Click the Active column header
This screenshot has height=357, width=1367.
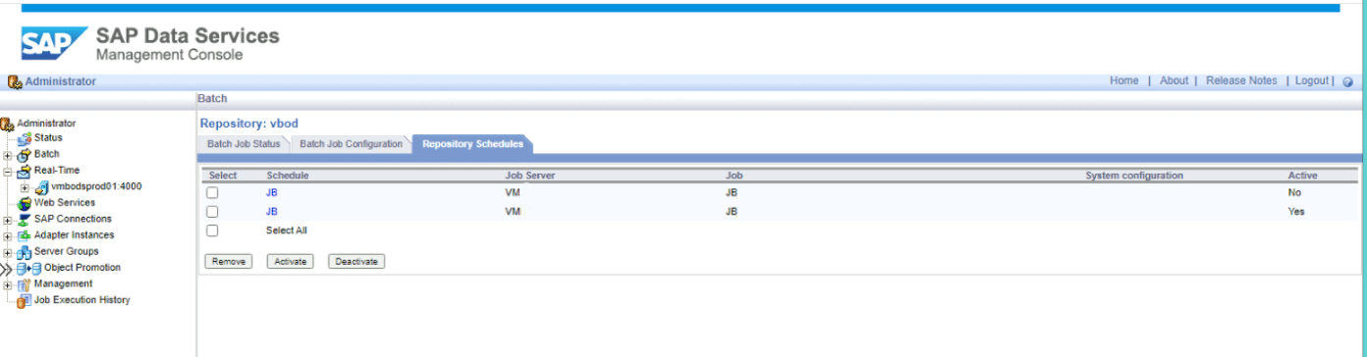pos(1302,176)
